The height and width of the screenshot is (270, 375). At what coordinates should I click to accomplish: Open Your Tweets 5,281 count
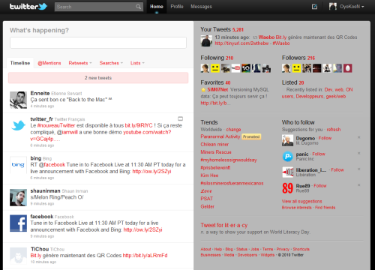click(222, 29)
